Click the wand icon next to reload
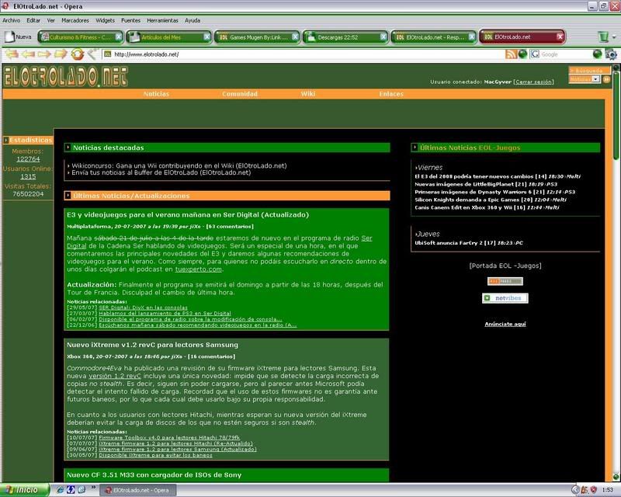This screenshot has height=497, width=621. click(x=92, y=54)
